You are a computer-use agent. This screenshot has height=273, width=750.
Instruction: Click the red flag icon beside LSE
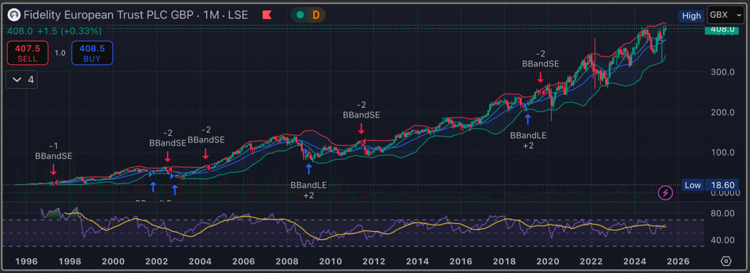coord(267,15)
